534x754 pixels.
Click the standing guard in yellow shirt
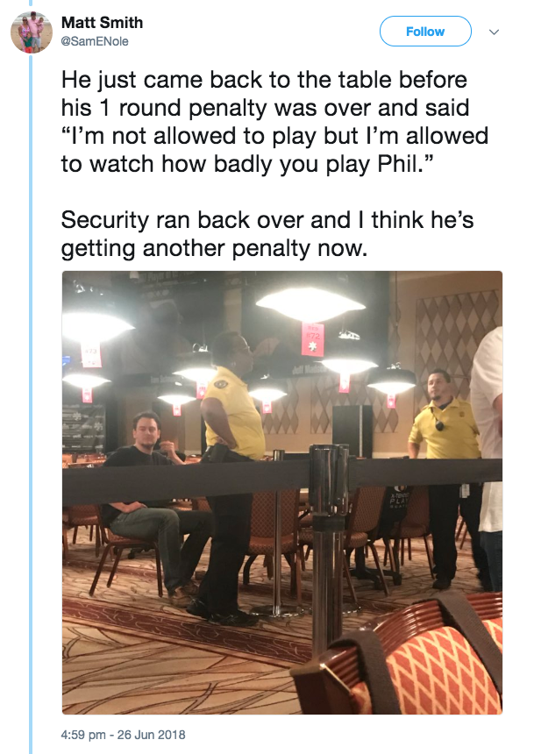coord(232,476)
